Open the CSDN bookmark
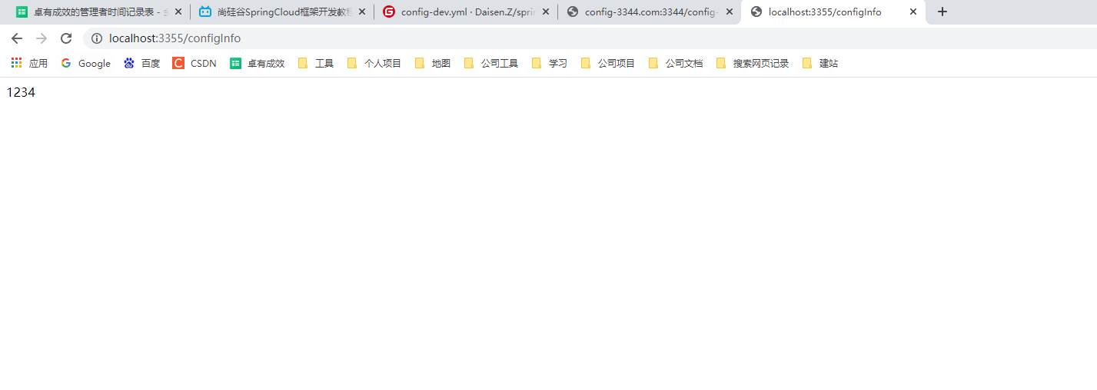This screenshot has height=390, width=1097. pyautogui.click(x=194, y=64)
